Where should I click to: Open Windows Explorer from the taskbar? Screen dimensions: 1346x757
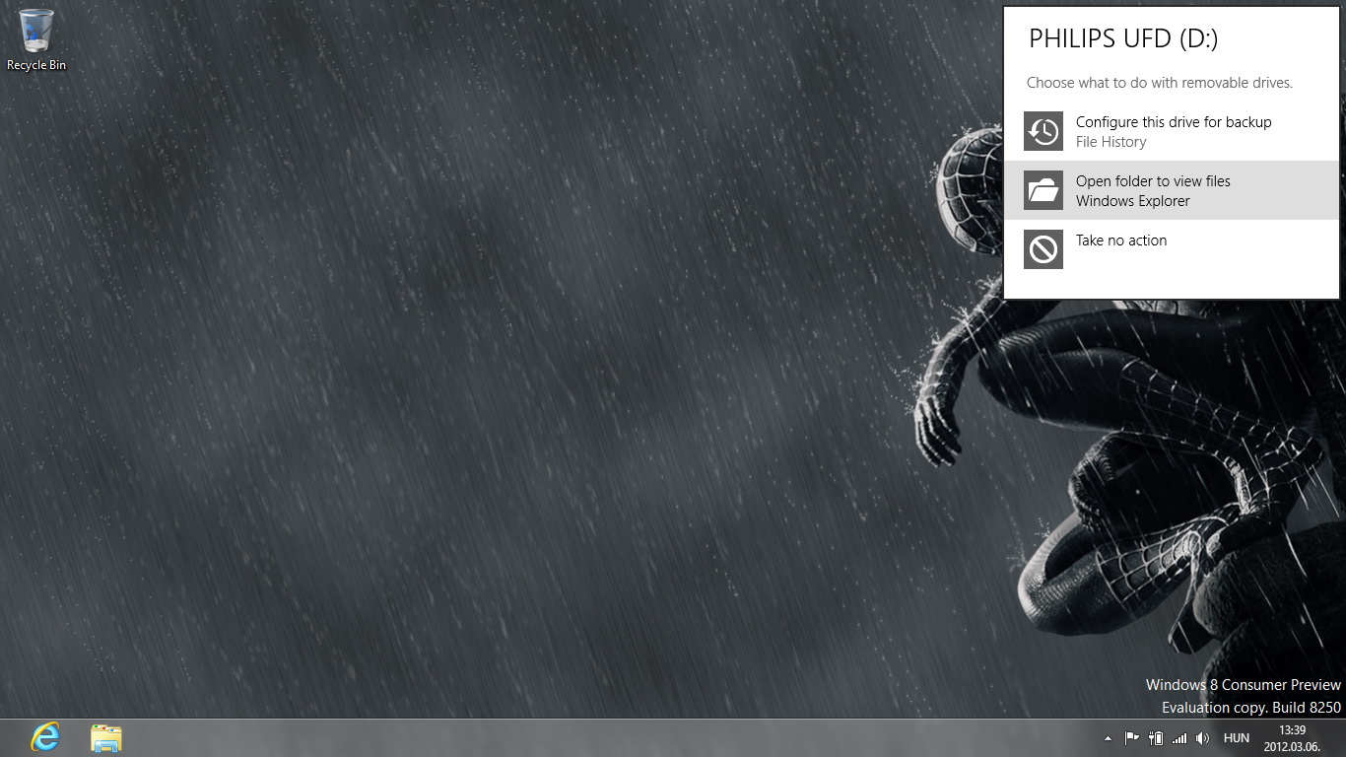click(106, 737)
